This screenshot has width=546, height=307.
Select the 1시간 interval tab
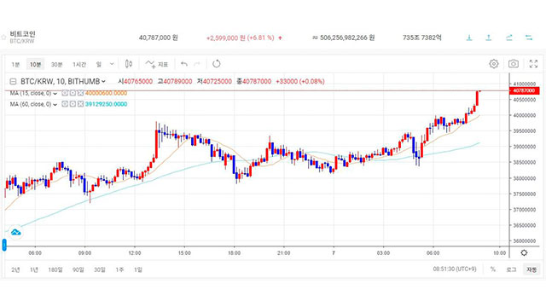click(79, 65)
